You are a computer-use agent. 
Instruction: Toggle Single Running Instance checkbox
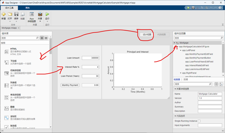(x=199, y=121)
